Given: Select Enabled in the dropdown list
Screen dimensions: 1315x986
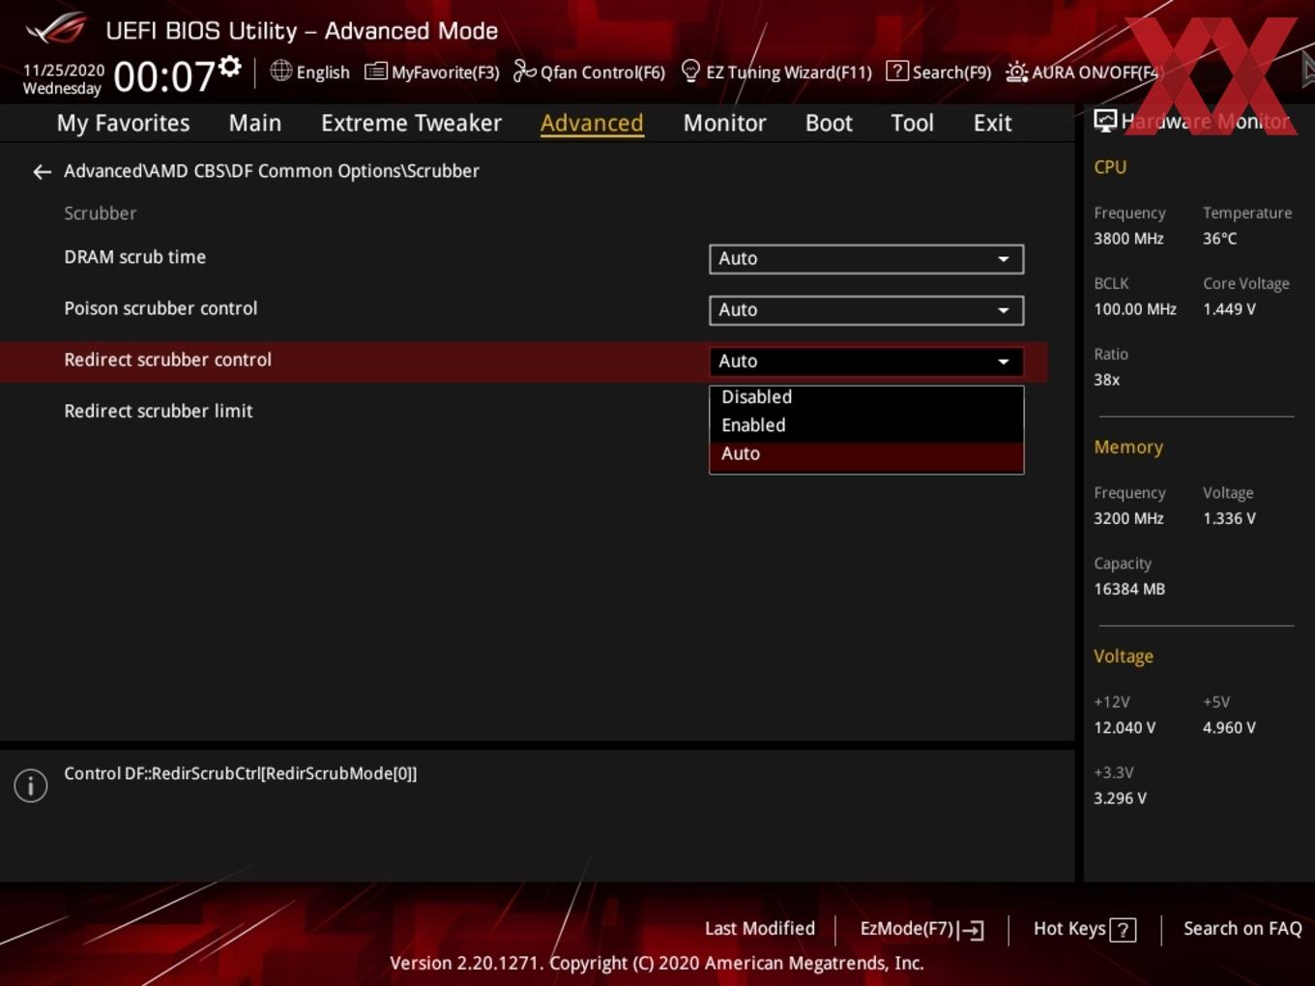Looking at the screenshot, I should (866, 425).
